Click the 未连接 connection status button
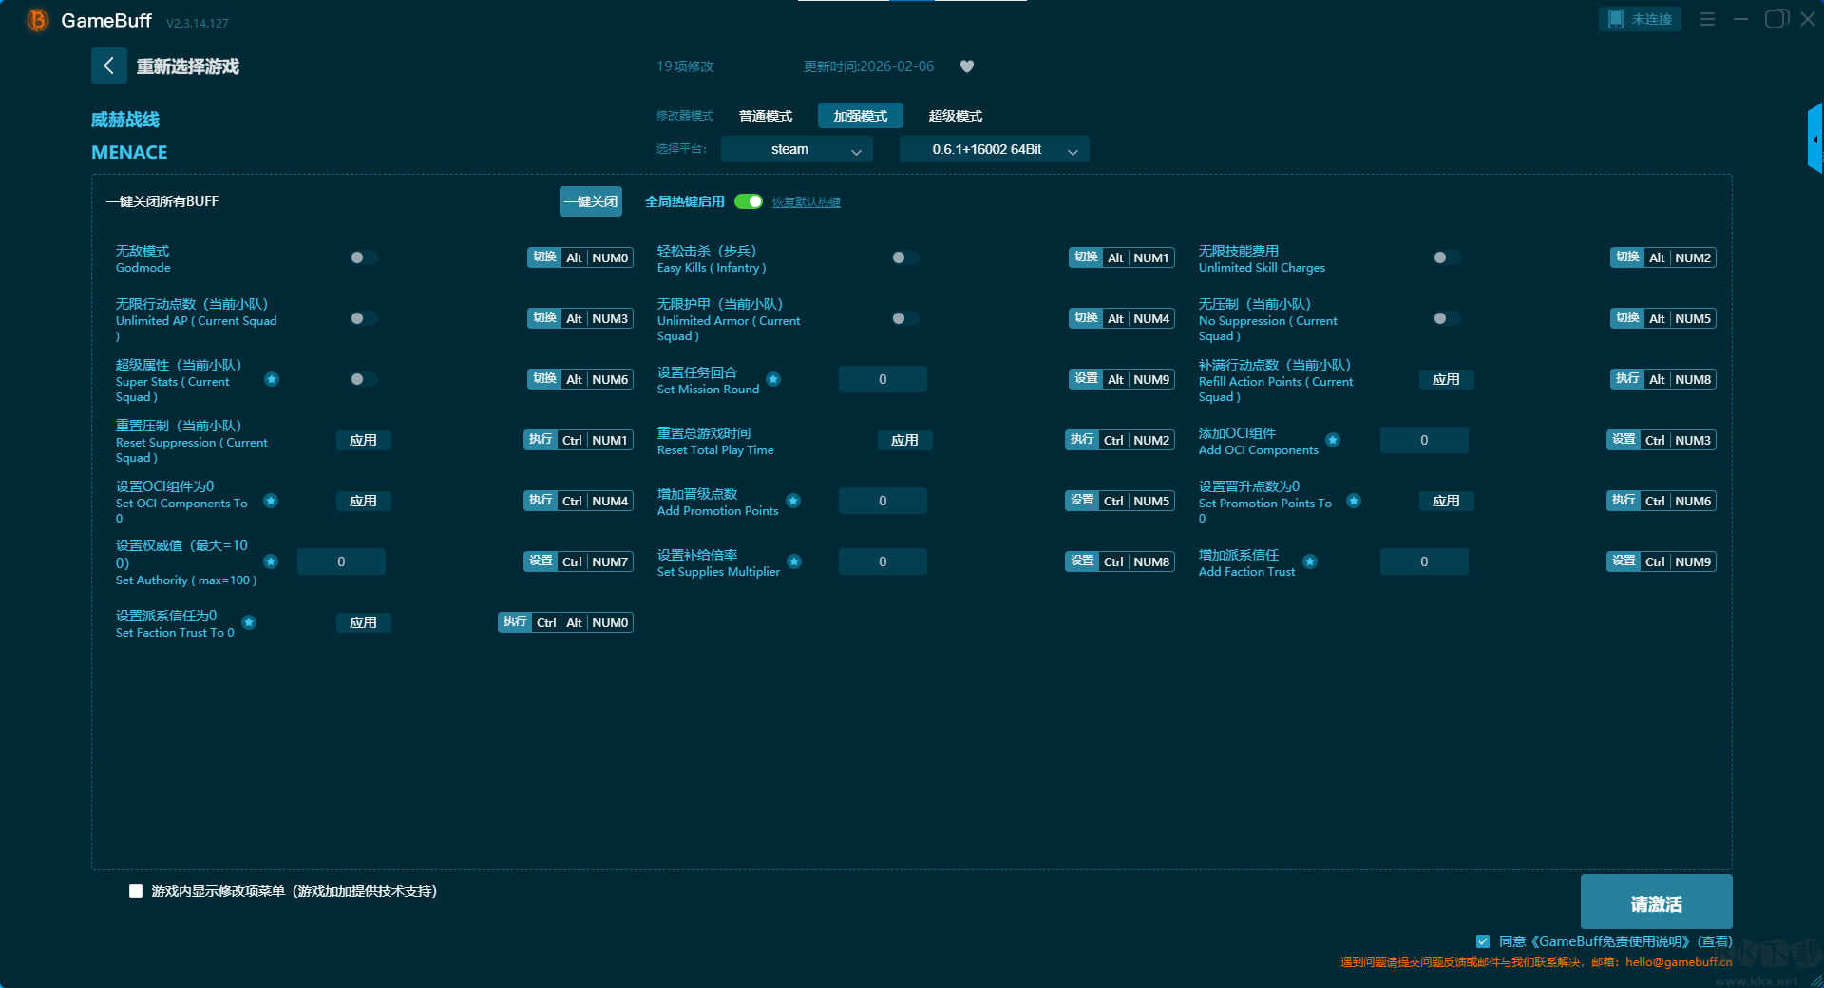The width and height of the screenshot is (1824, 988). click(1640, 19)
